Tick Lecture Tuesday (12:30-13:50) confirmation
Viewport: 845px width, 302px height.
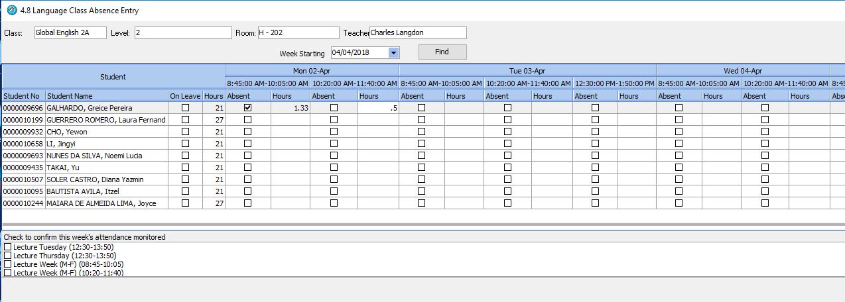click(x=8, y=247)
